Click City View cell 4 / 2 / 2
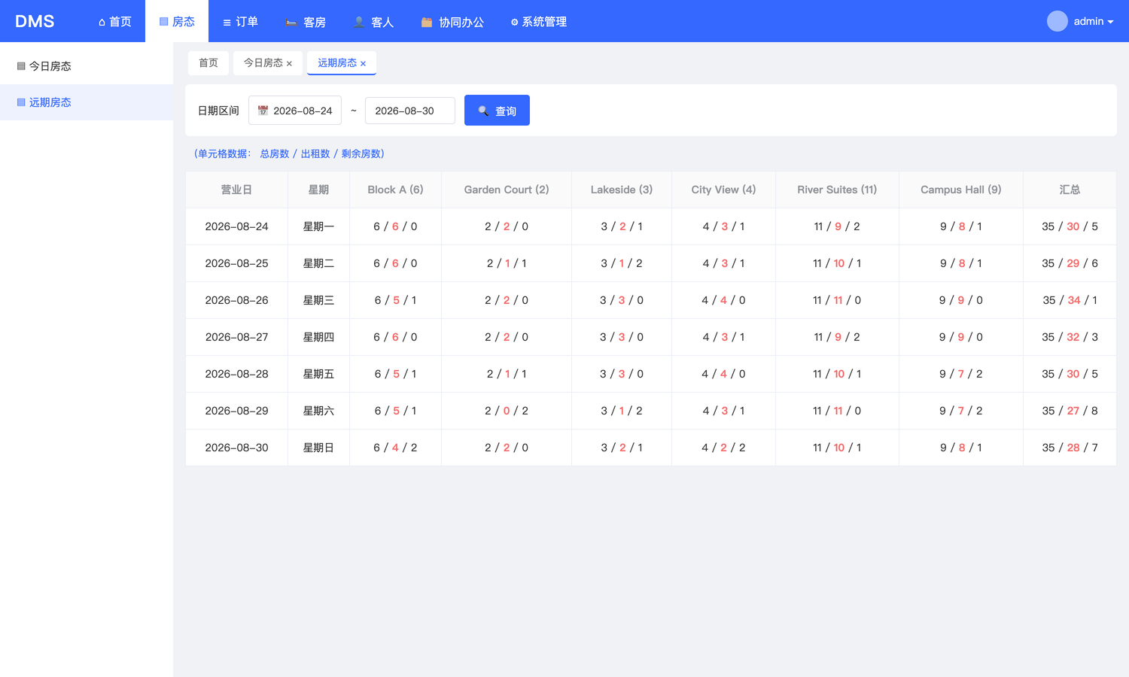This screenshot has width=1129, height=677. (x=723, y=448)
